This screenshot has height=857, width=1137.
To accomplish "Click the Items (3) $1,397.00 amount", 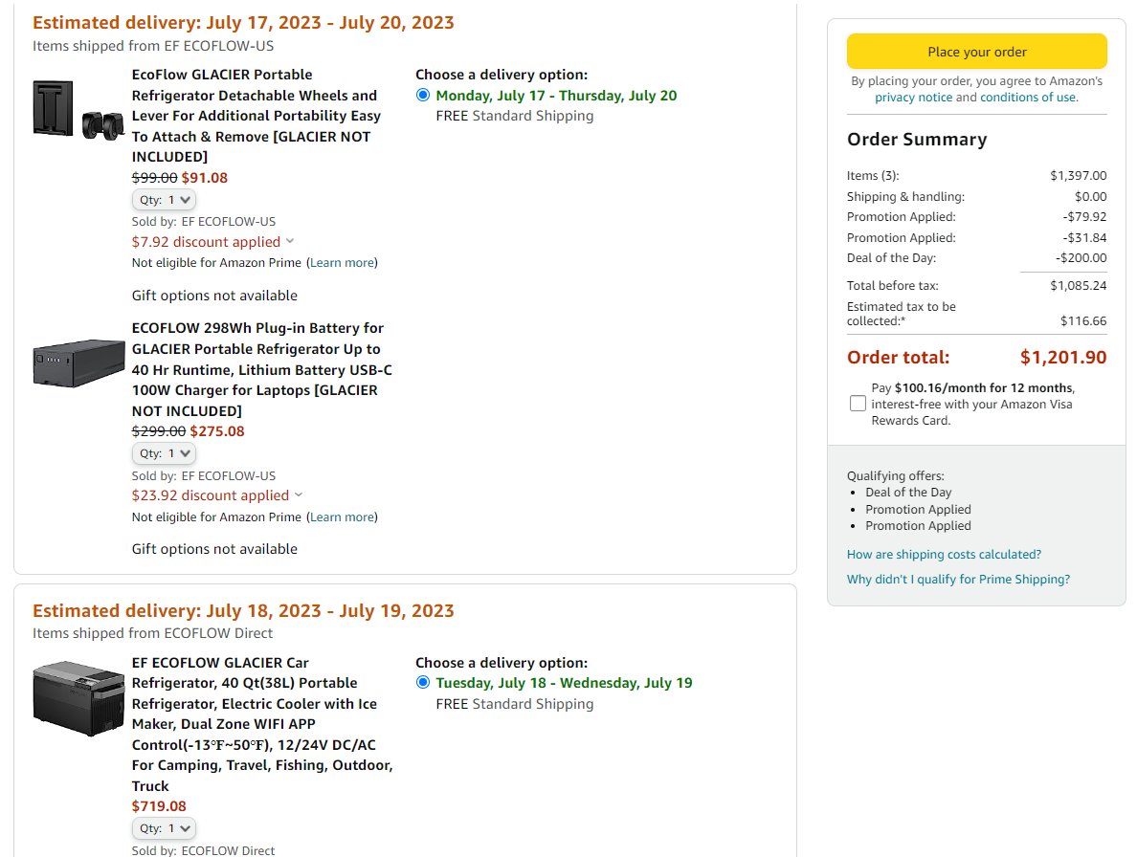I will 1079,175.
